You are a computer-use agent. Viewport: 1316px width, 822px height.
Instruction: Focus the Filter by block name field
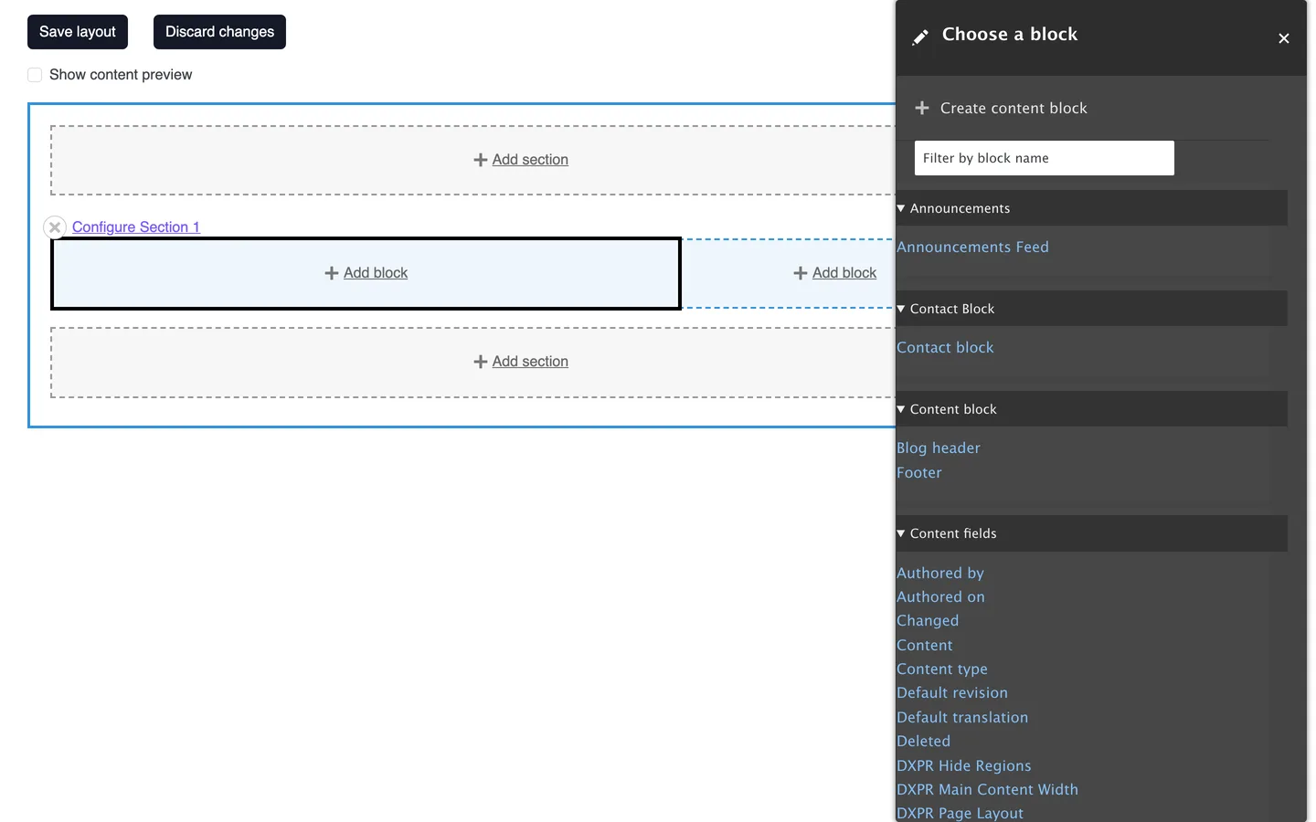click(x=1045, y=158)
